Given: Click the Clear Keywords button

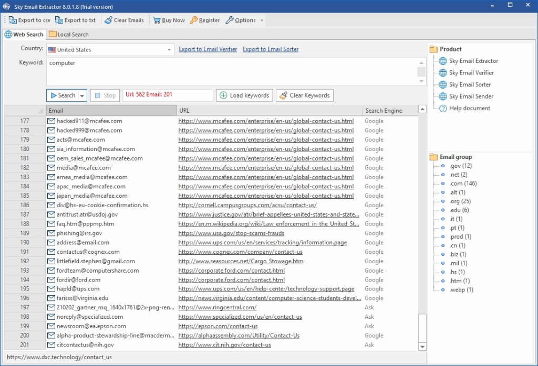Looking at the screenshot, I should (304, 95).
